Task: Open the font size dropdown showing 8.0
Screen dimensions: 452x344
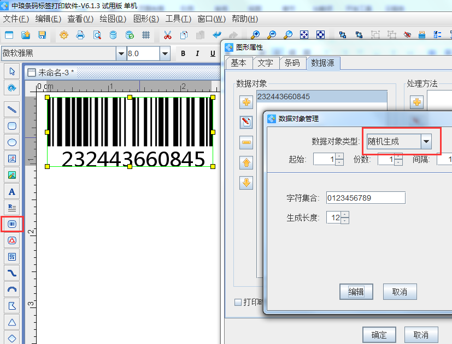Action: tap(165, 54)
